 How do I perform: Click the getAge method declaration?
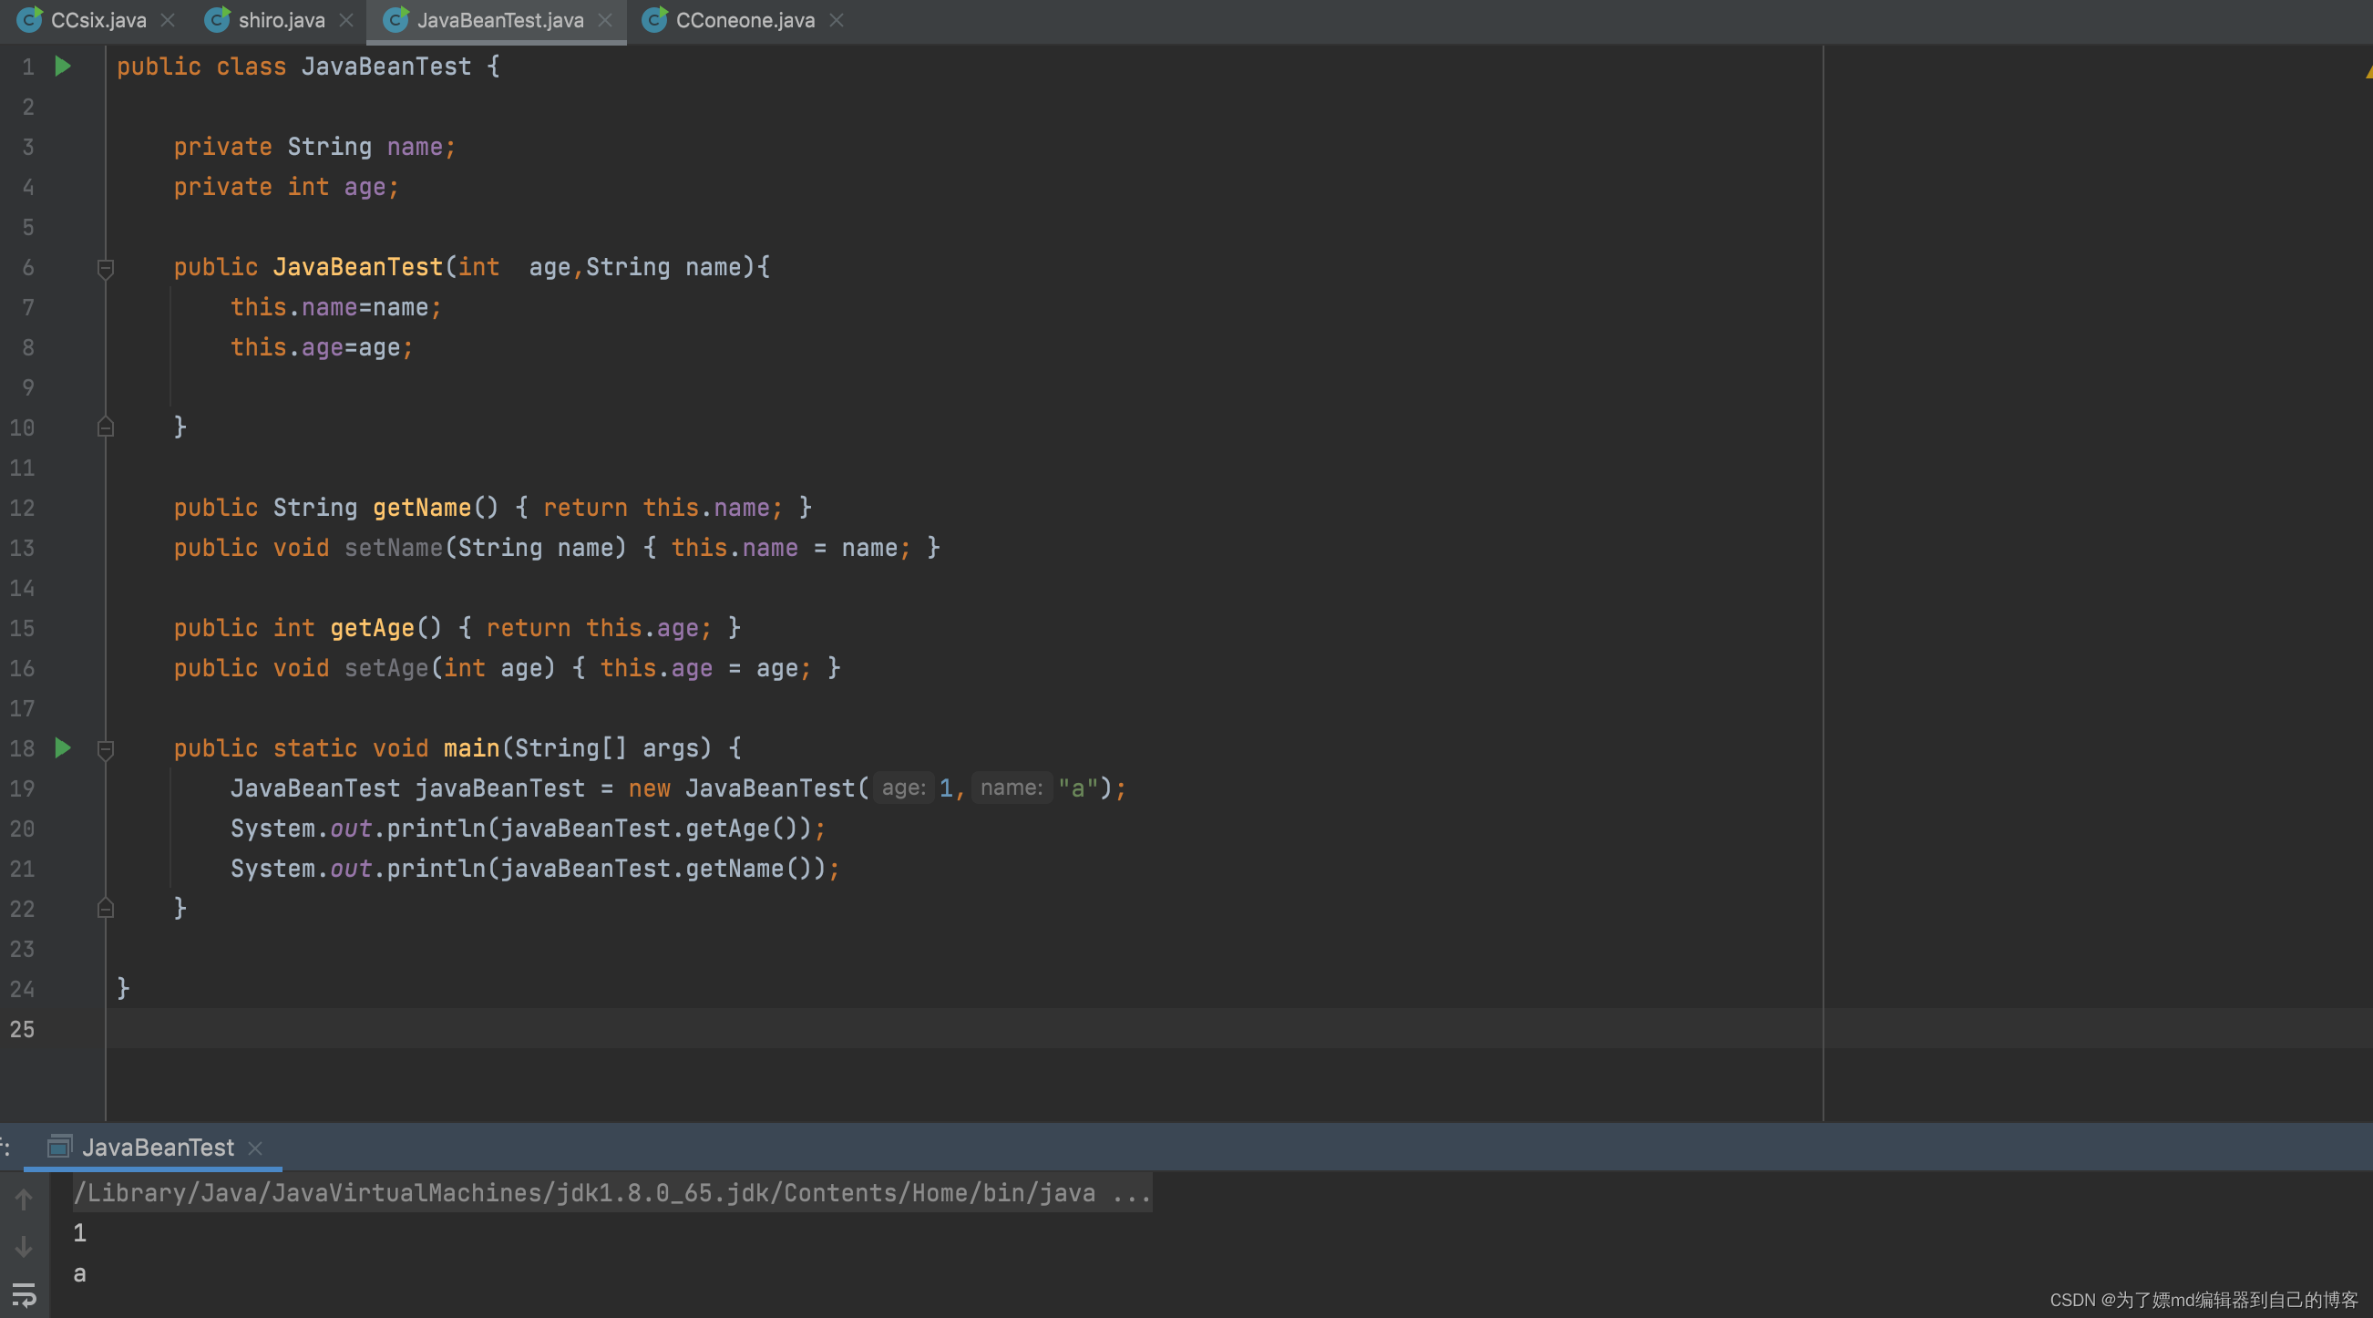point(372,628)
